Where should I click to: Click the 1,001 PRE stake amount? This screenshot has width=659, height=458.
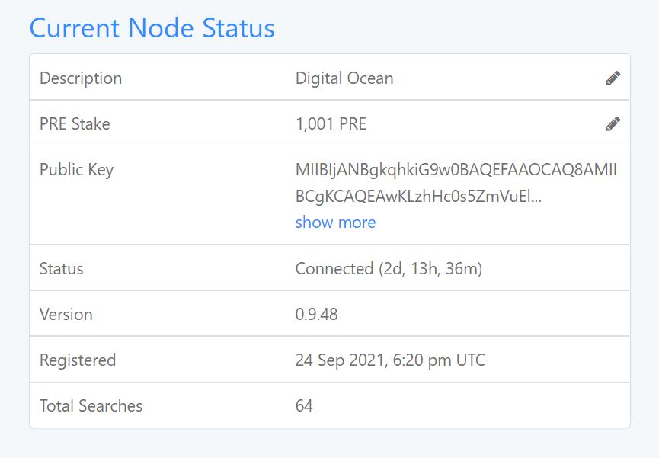331,124
